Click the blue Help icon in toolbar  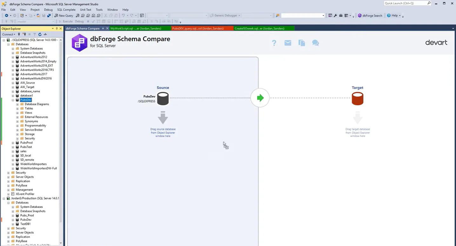[389, 16]
